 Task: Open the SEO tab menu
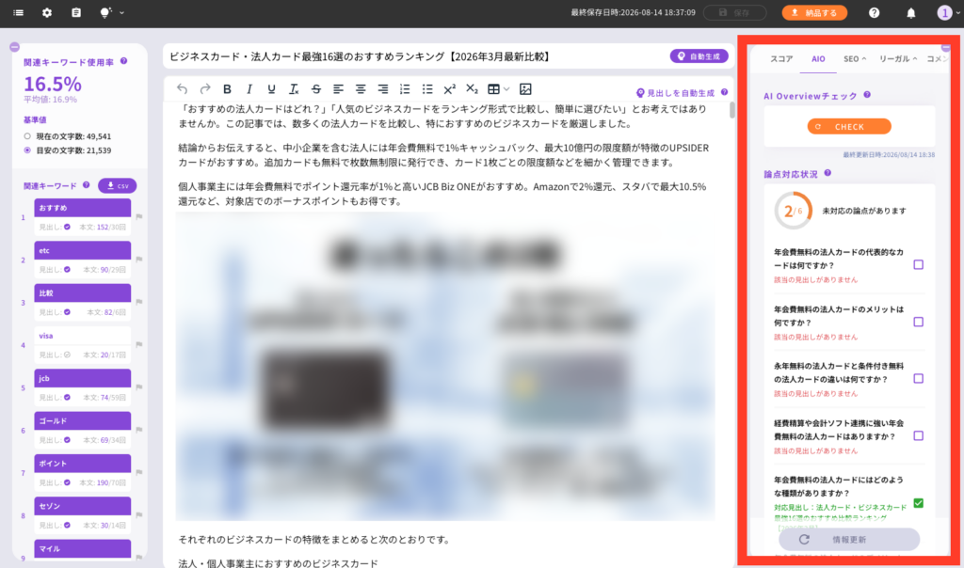(855, 59)
